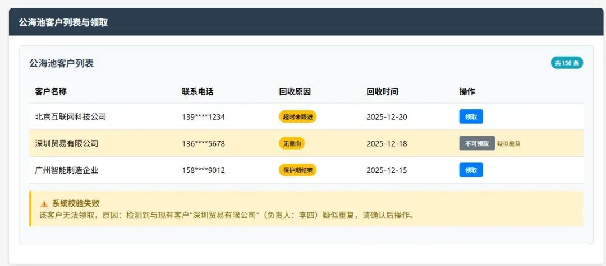Select customer name 广州智能制造企业
This screenshot has width=606, height=266.
pos(66,170)
